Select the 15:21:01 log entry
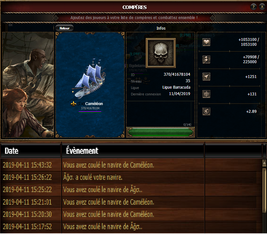This screenshot has width=267, height=234. click(x=131, y=202)
